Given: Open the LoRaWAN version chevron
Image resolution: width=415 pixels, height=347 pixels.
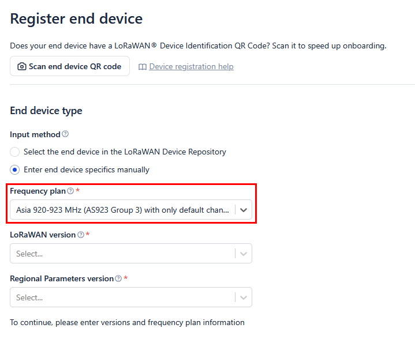Looking at the screenshot, I should [x=244, y=254].
